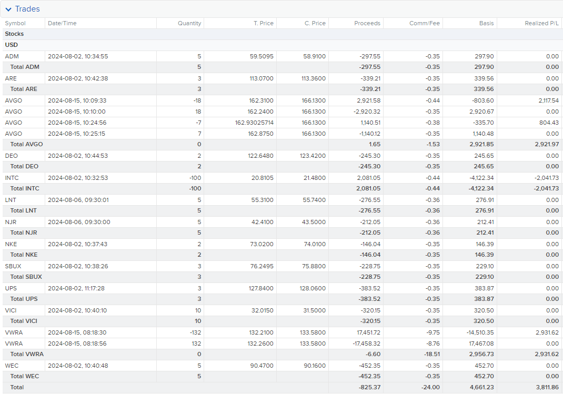Image resolution: width=563 pixels, height=394 pixels.
Task: Click AVGO trade price 162.93025714
Action: (254, 123)
